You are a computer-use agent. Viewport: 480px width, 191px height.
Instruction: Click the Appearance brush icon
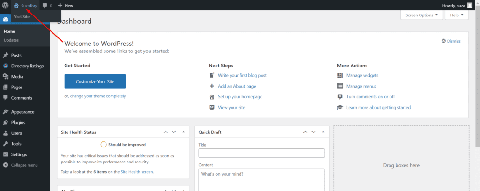[6, 112]
